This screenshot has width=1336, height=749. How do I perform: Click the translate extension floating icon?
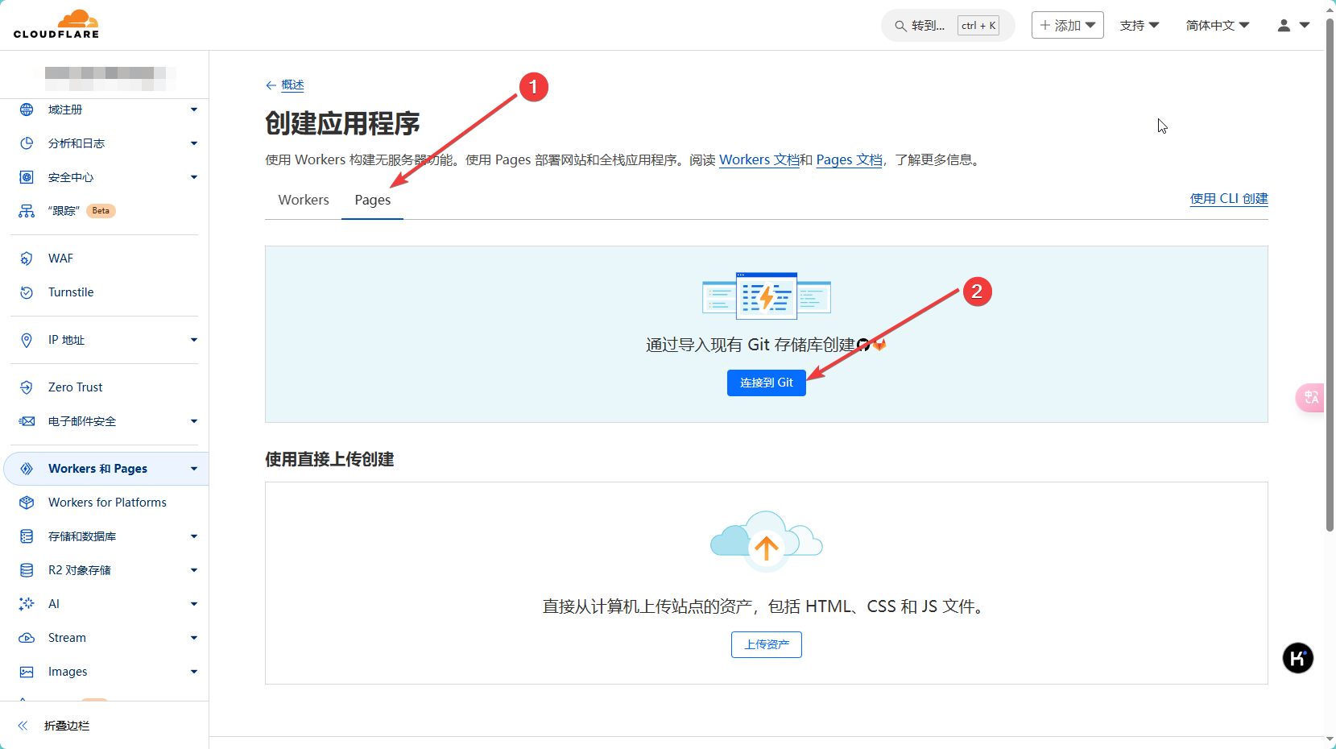1310,397
